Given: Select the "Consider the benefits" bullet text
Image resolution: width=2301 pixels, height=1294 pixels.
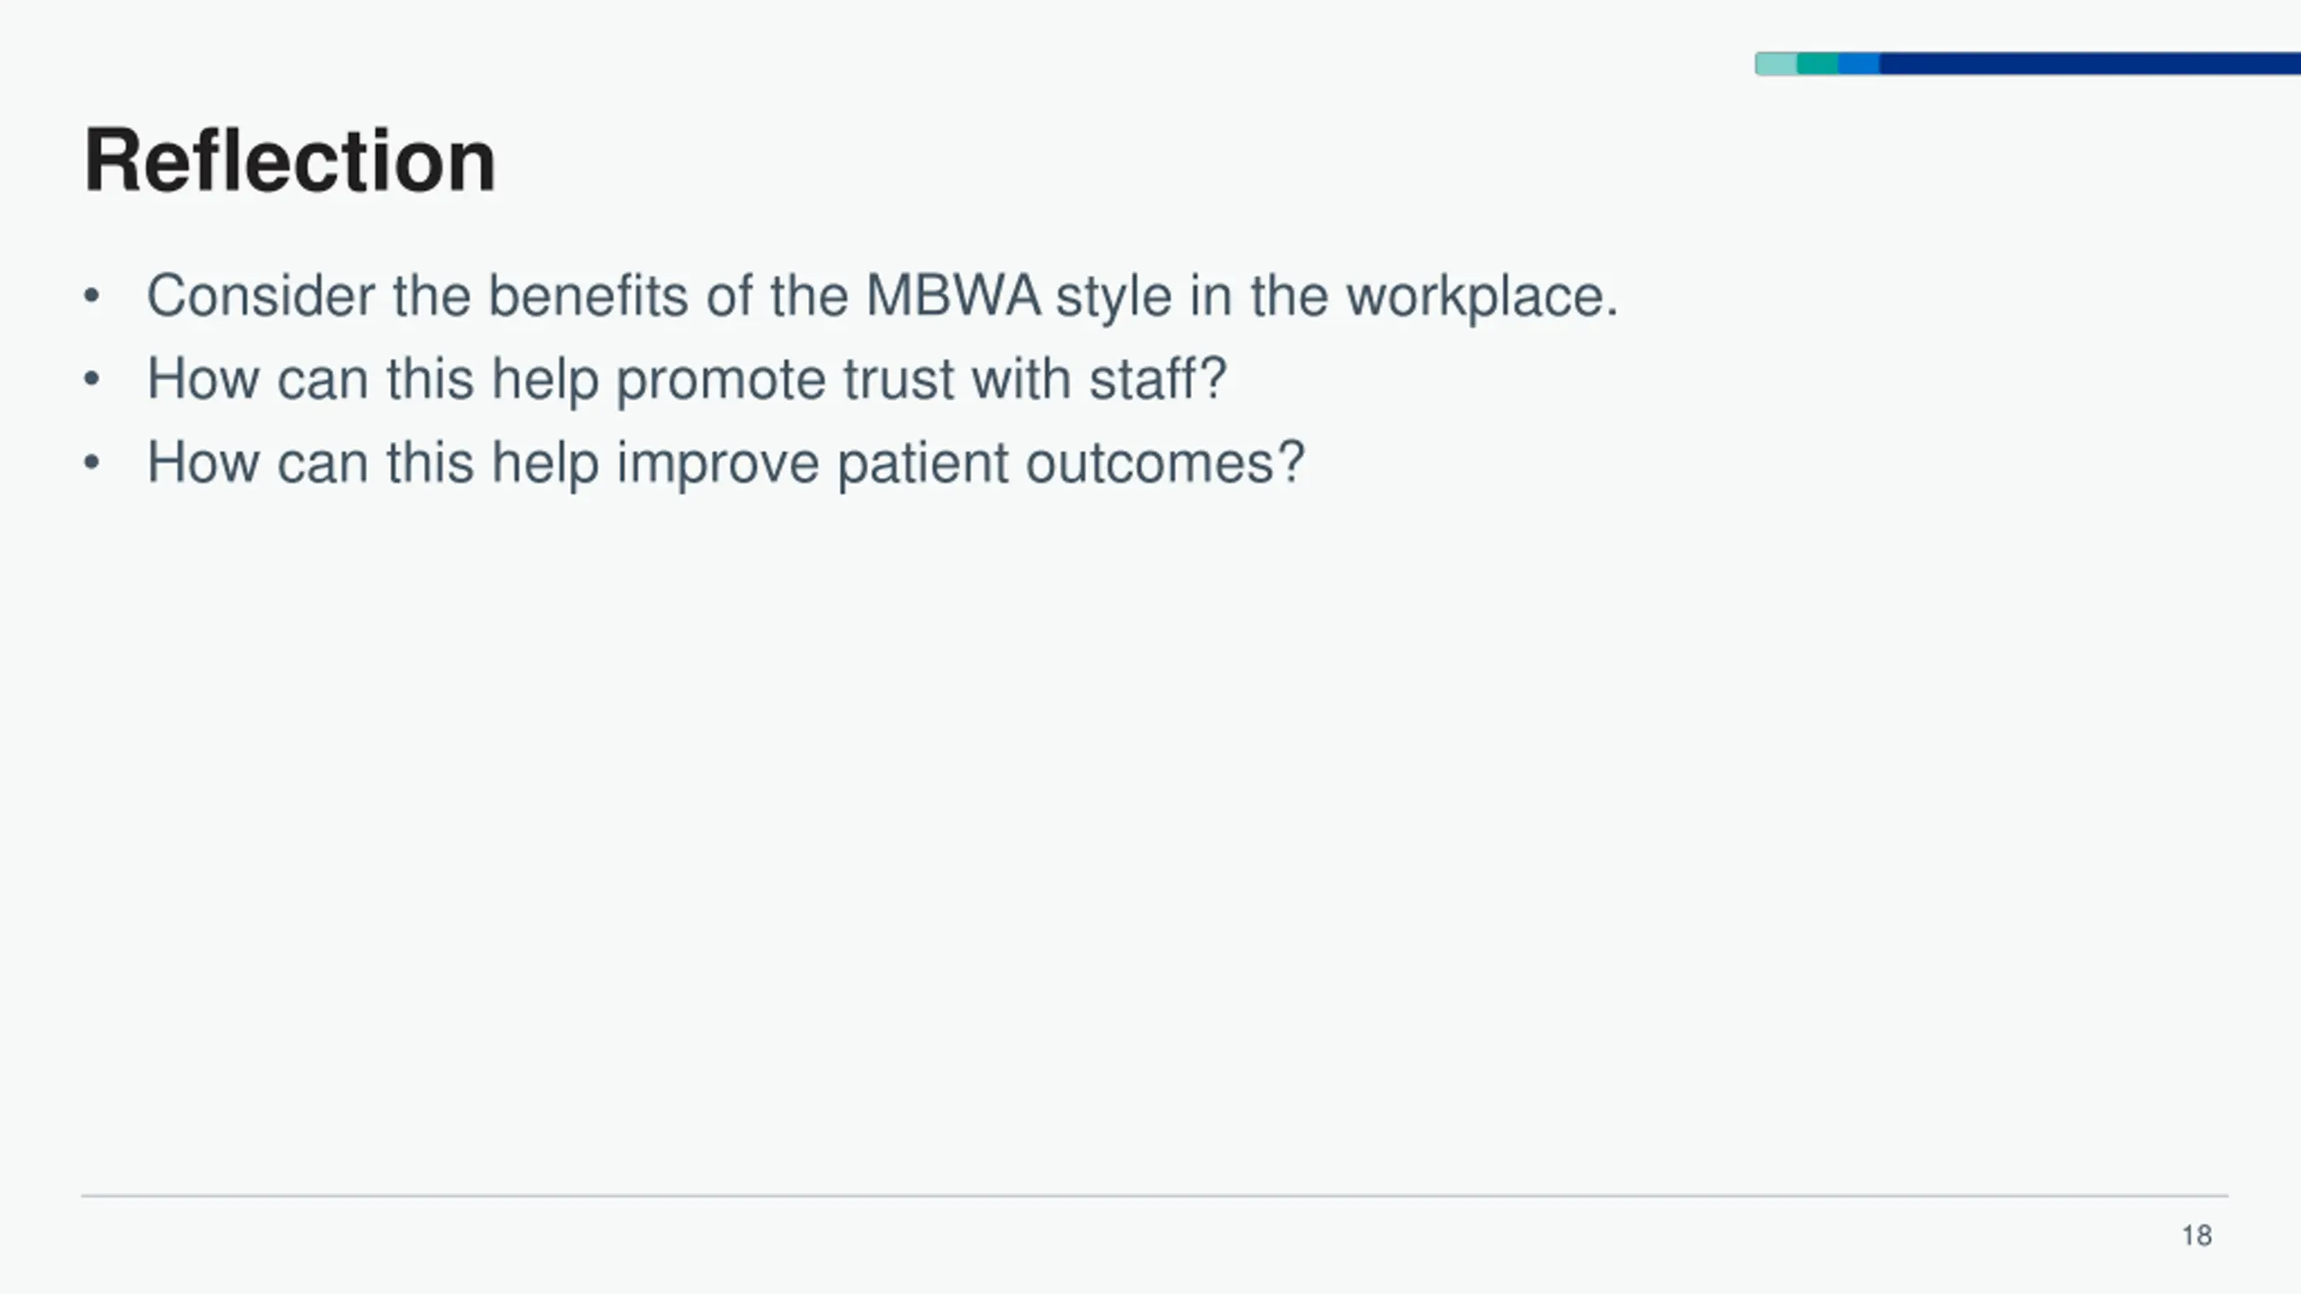Looking at the screenshot, I should [882, 296].
